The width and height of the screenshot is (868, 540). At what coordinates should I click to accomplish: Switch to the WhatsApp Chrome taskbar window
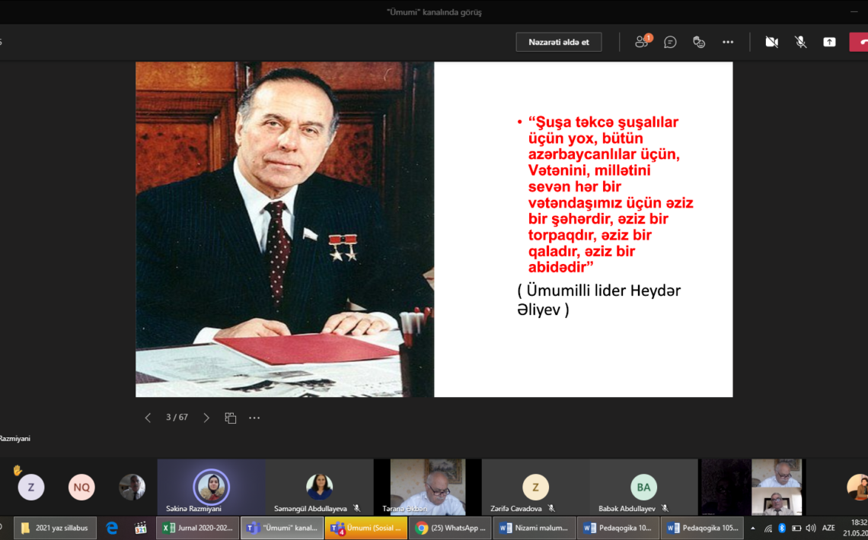pyautogui.click(x=450, y=528)
